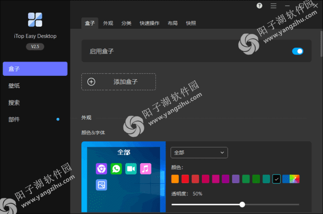323x214 pixels.
Task: Select 部件 in the sidebar
Action: [35, 120]
